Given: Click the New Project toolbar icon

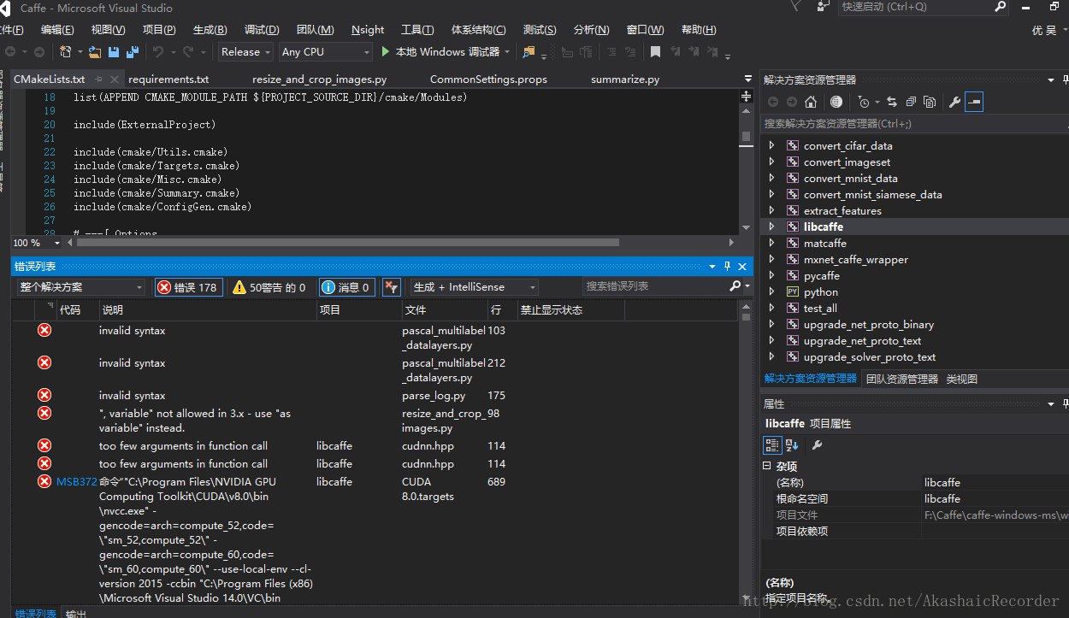Looking at the screenshot, I should click(x=66, y=52).
